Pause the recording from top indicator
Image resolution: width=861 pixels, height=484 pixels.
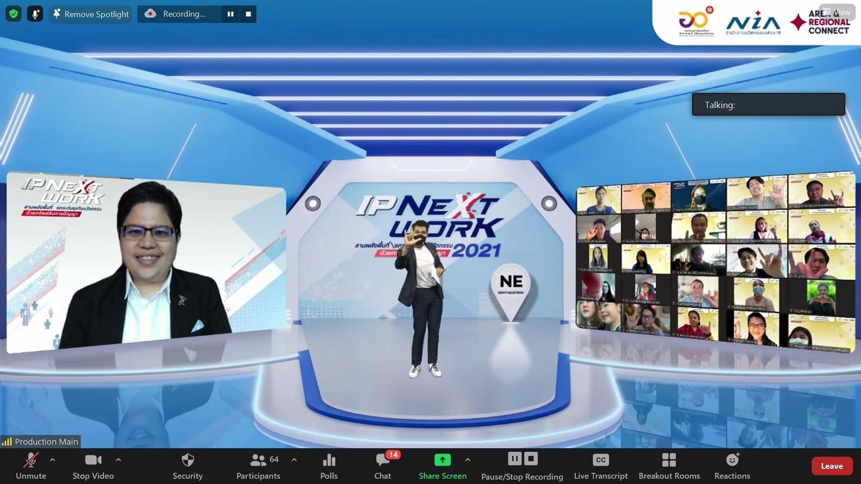pos(230,14)
